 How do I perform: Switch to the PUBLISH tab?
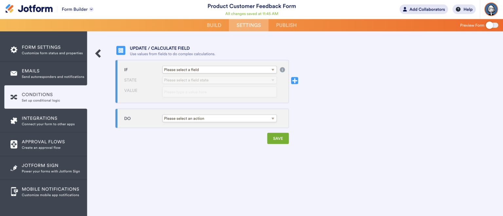tap(286, 25)
